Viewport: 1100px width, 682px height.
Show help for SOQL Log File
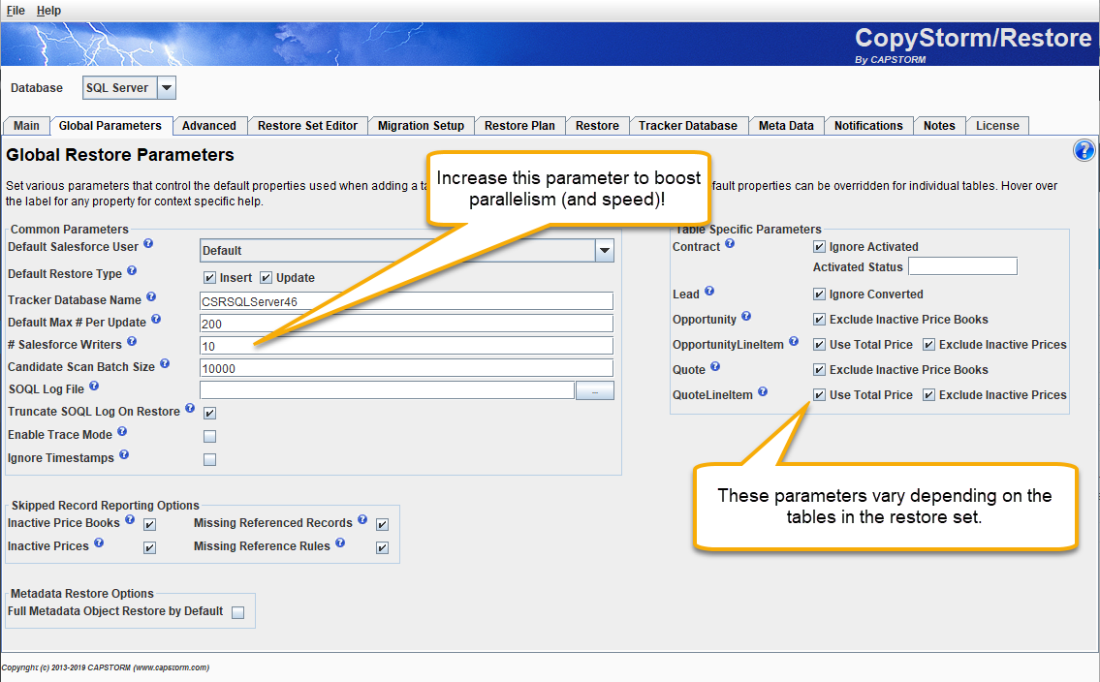[x=94, y=386]
